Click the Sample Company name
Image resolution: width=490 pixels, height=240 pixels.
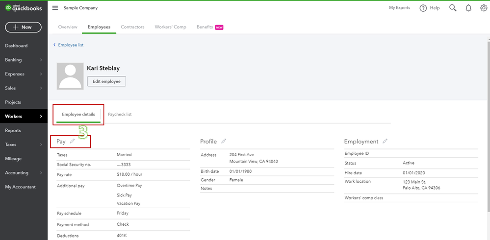pos(80,8)
